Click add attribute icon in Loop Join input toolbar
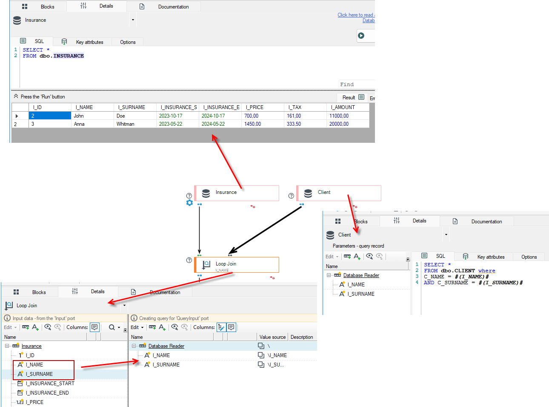The height and width of the screenshot is (407, 549). click(x=35, y=327)
